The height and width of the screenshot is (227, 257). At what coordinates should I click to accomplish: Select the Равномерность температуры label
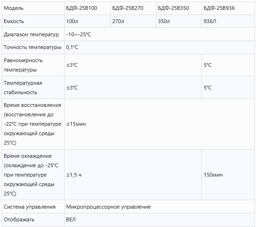[23, 65]
